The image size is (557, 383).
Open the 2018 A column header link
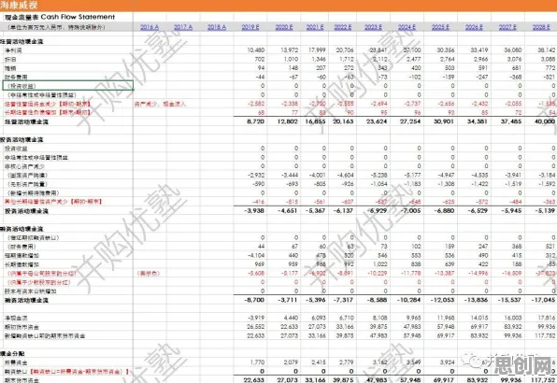[x=217, y=27]
